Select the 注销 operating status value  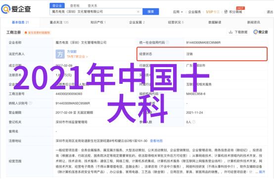click(x=189, y=54)
